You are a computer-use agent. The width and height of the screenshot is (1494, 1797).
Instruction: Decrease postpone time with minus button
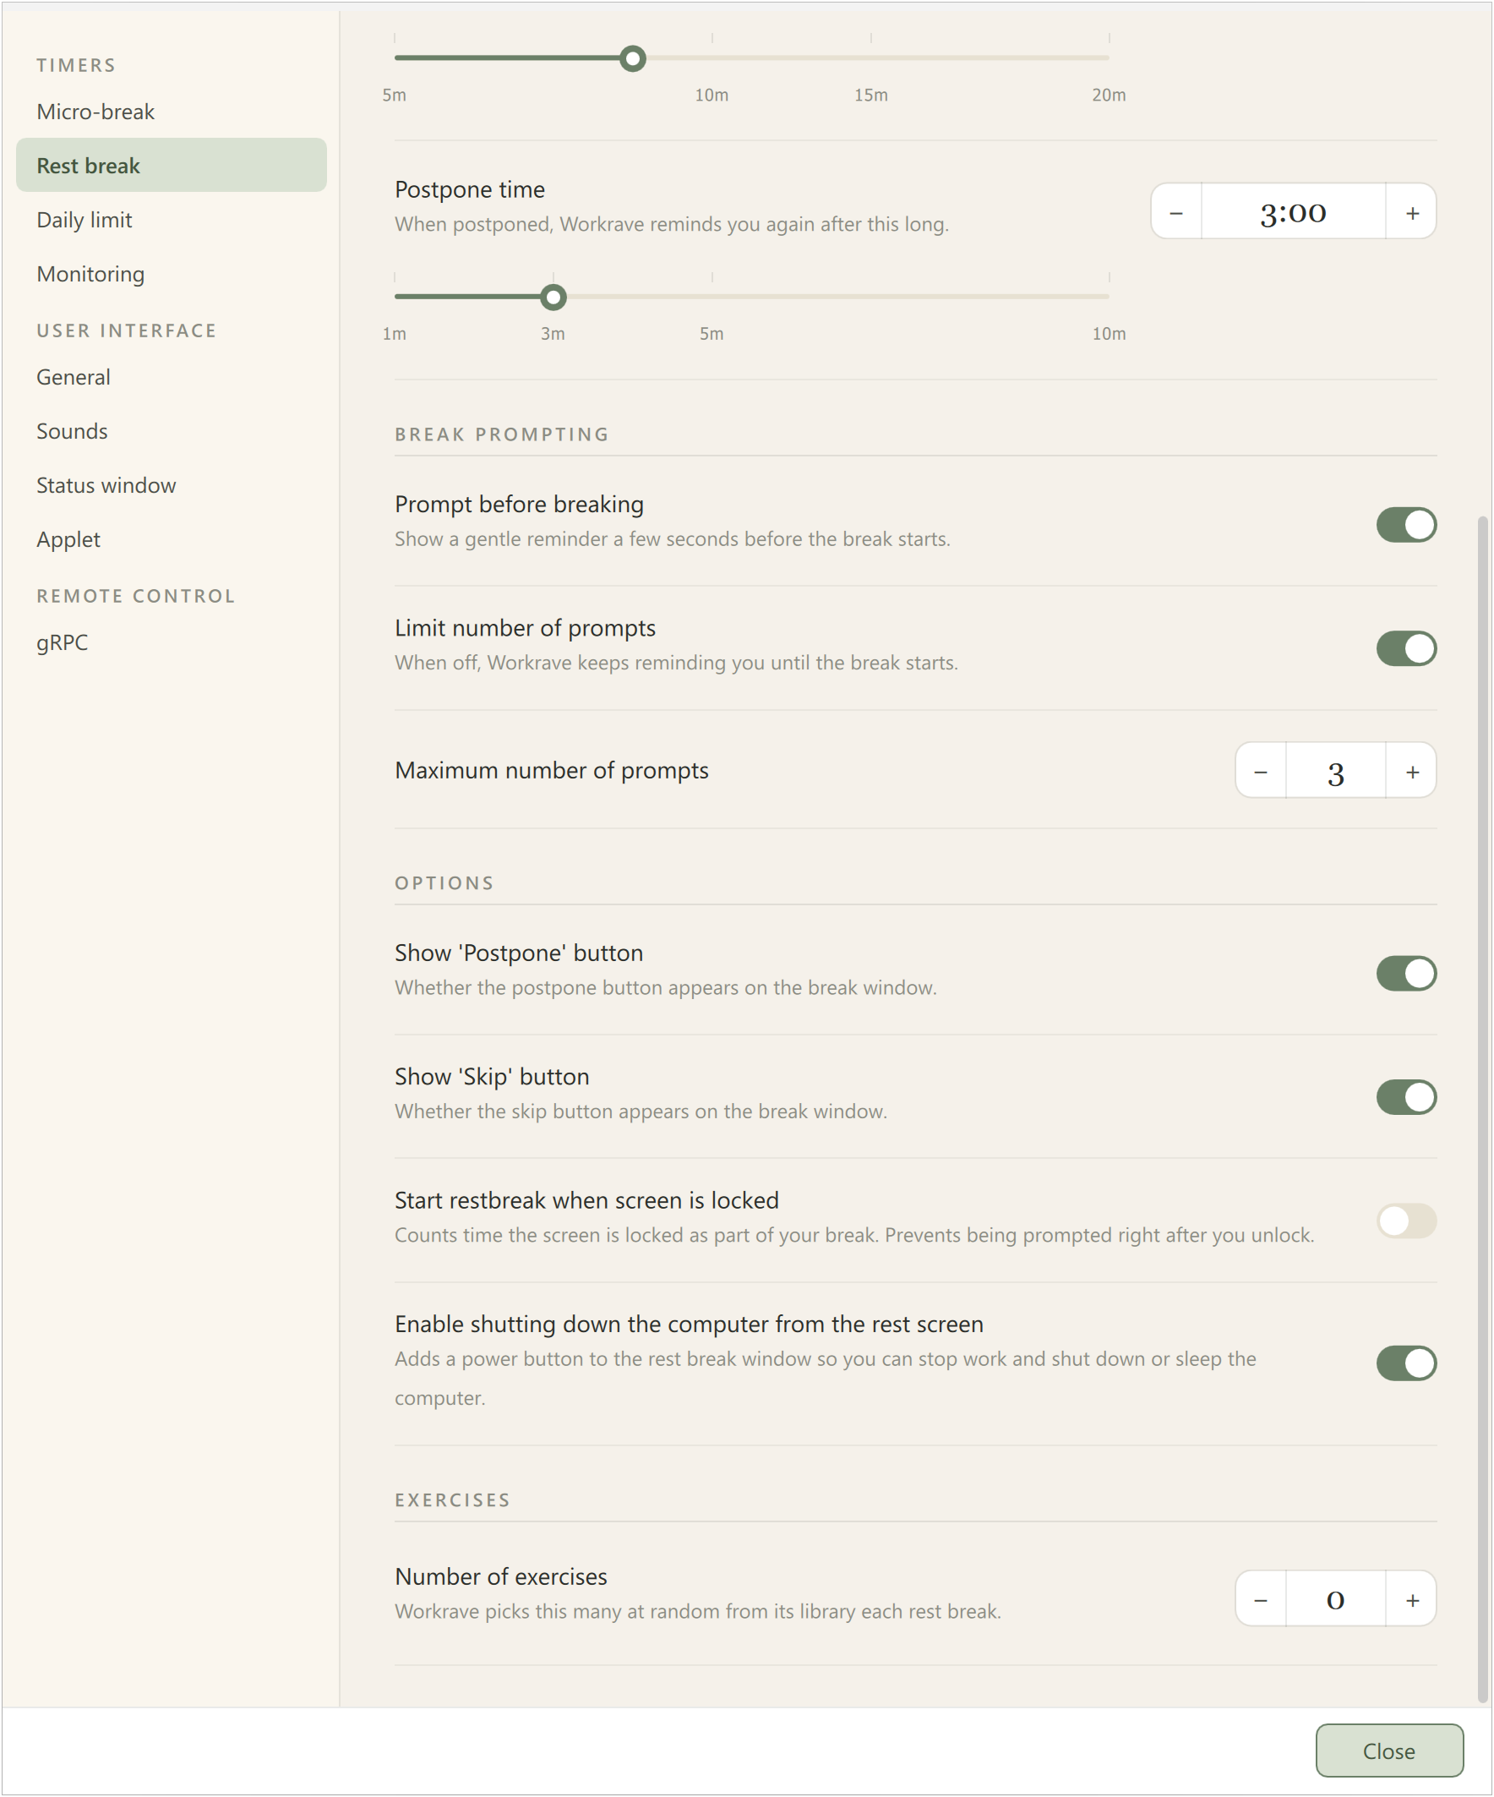(x=1176, y=211)
